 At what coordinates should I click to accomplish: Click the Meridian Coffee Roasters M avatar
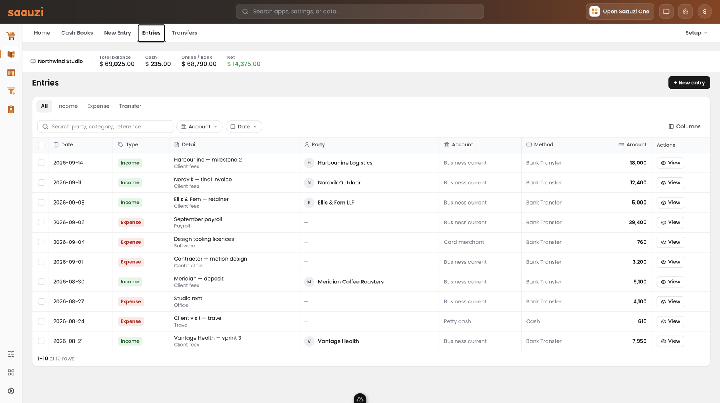tap(309, 282)
